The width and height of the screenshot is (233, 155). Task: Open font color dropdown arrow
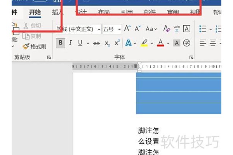pyautogui.click(x=168, y=43)
